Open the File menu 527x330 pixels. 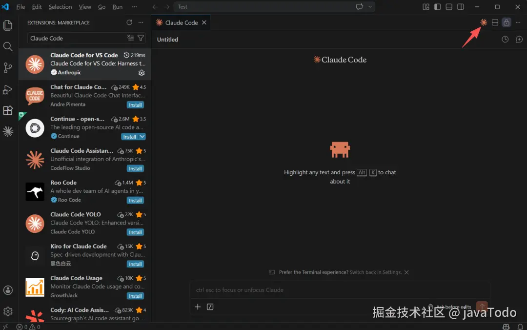point(20,7)
